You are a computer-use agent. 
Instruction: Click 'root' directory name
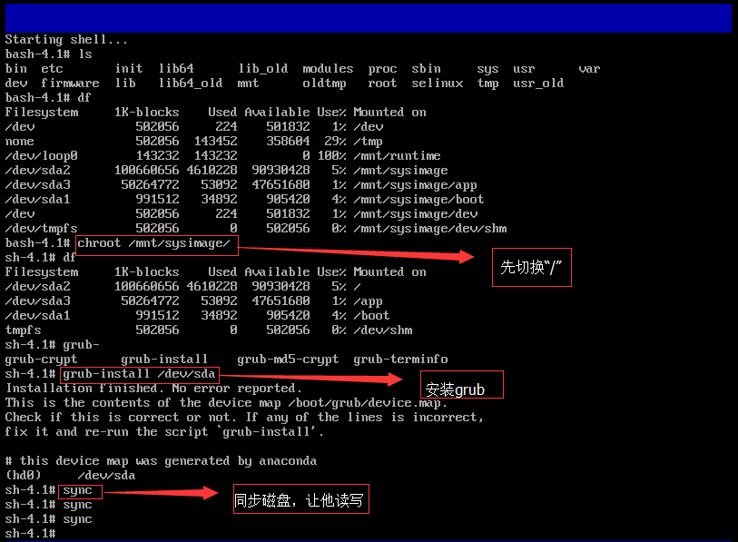[x=382, y=84]
